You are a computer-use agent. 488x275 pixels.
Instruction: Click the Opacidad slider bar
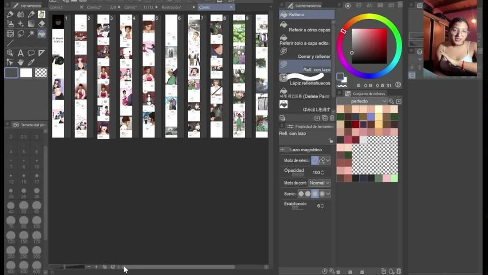tap(298, 175)
